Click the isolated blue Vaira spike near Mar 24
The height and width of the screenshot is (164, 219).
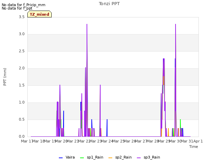pos(107,127)
